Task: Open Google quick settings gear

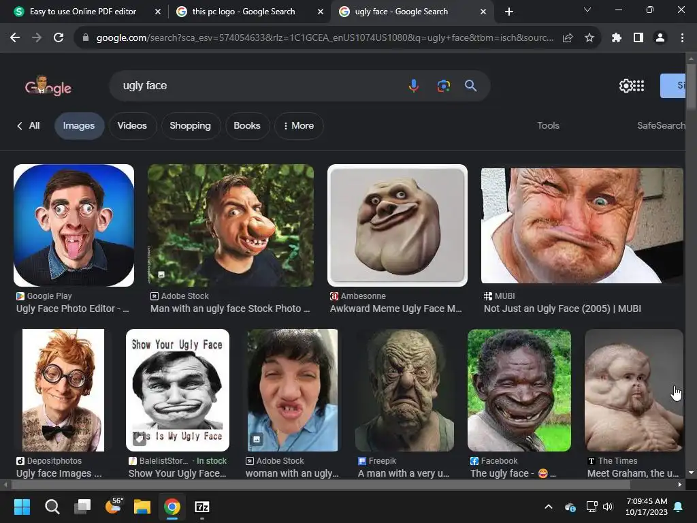Action: (626, 85)
